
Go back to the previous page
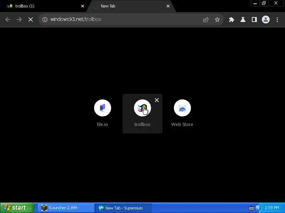click(8, 20)
